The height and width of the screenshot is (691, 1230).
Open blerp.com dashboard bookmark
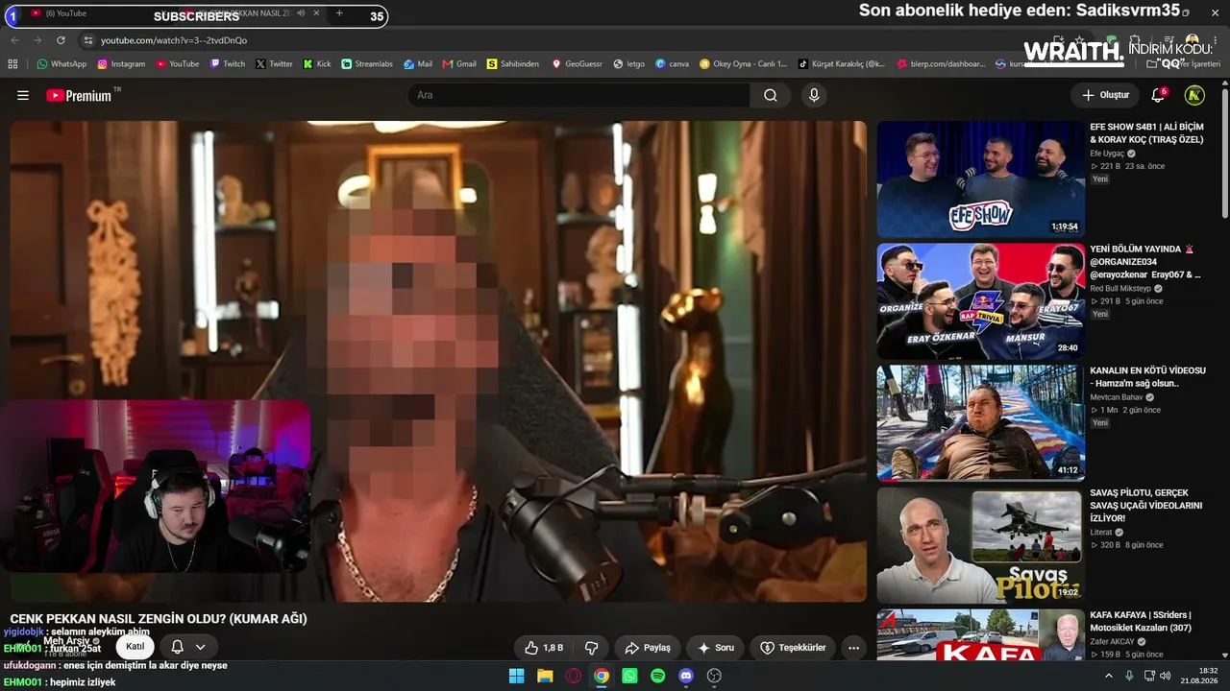click(941, 64)
